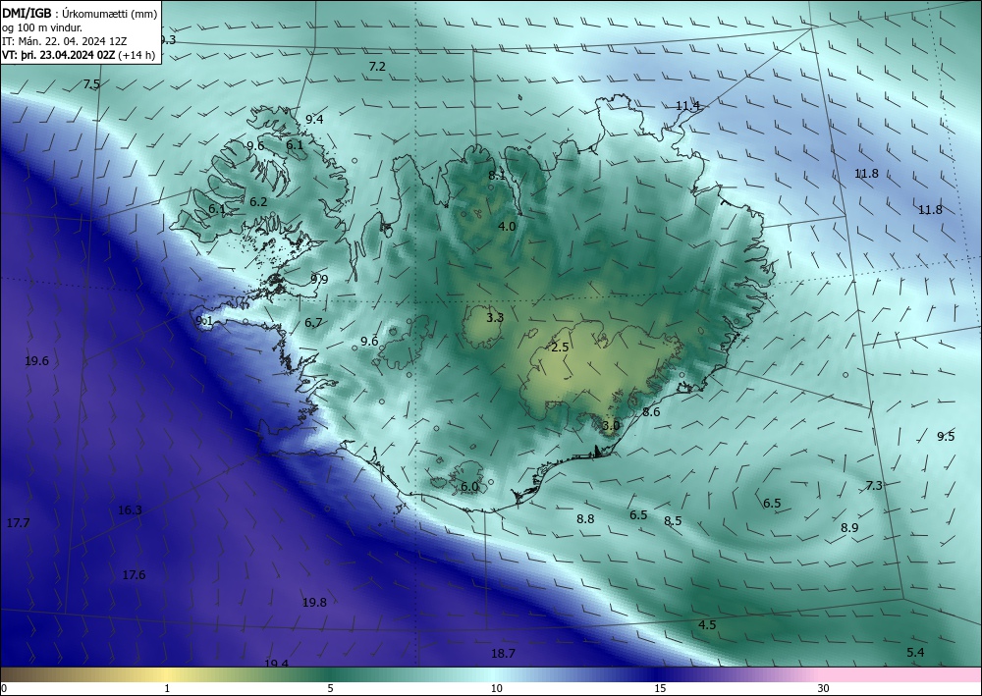Select the 5.4 value on the map
The height and width of the screenshot is (696, 982).
pos(915,653)
